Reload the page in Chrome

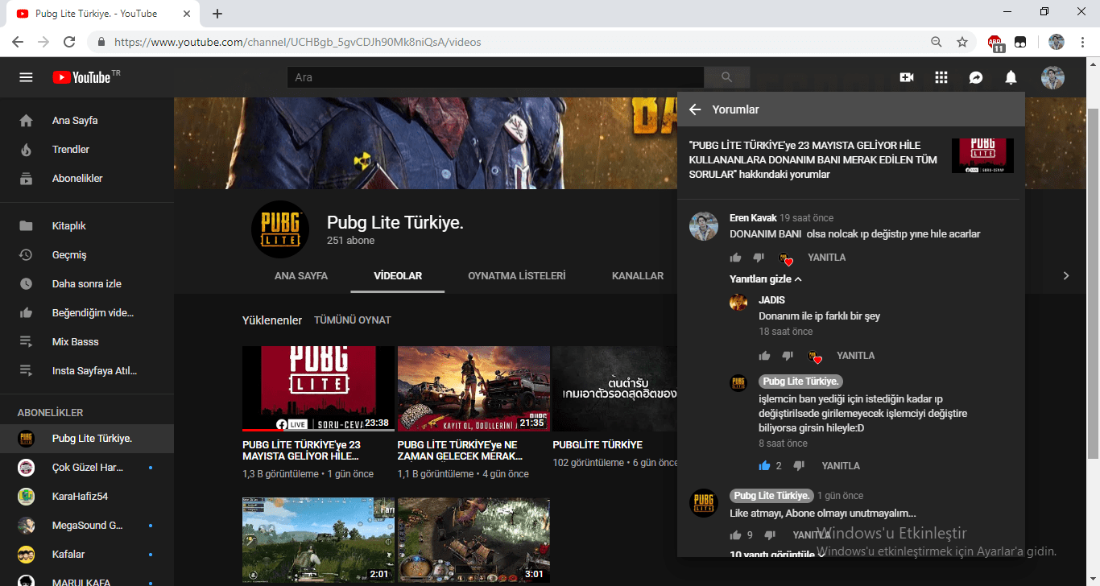[69, 42]
